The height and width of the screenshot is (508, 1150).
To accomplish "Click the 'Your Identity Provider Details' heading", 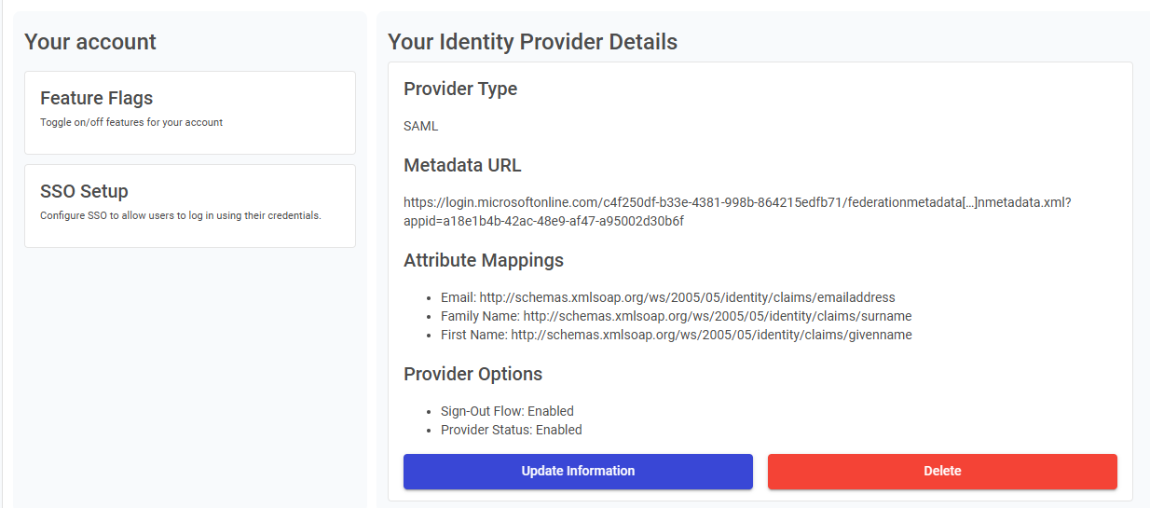I will tap(532, 42).
